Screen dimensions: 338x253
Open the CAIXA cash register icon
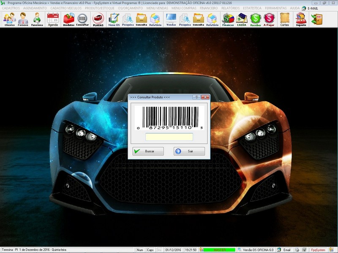click(242, 19)
